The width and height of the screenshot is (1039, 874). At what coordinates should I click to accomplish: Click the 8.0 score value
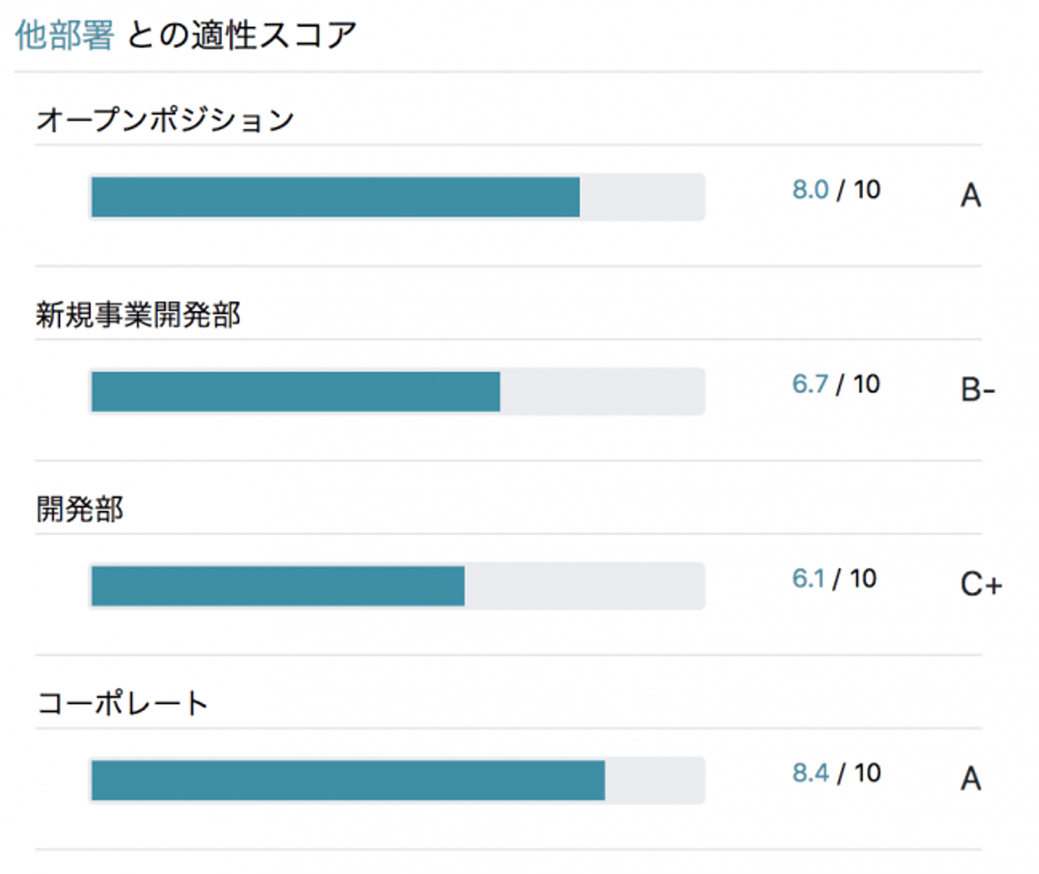tap(810, 190)
